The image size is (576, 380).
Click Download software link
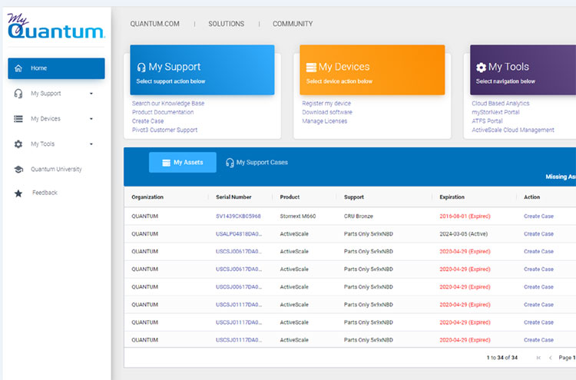click(x=327, y=112)
